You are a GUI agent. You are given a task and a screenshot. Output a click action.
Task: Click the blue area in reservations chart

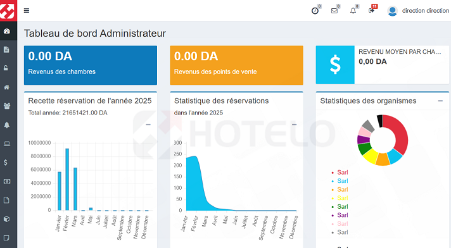[x=195, y=187]
